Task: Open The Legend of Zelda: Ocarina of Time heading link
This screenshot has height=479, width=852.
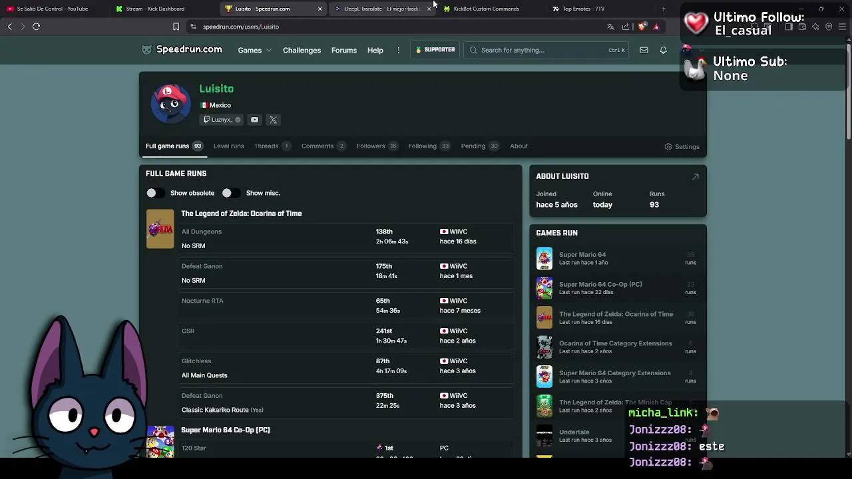Action: click(242, 214)
